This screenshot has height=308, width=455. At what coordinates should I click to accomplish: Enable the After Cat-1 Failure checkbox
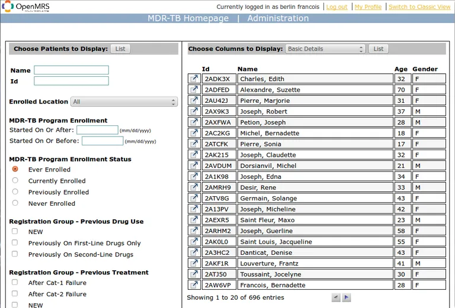[x=15, y=283]
